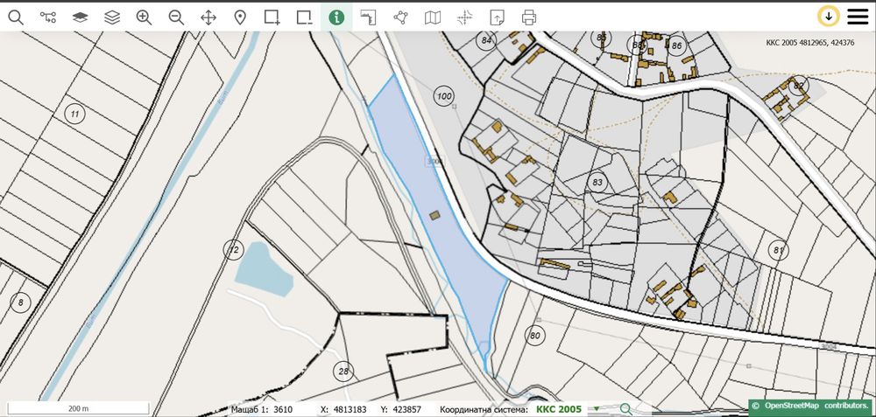876x417 pixels.
Task: Click the blue pond near label 12
Action: pyautogui.click(x=264, y=270)
